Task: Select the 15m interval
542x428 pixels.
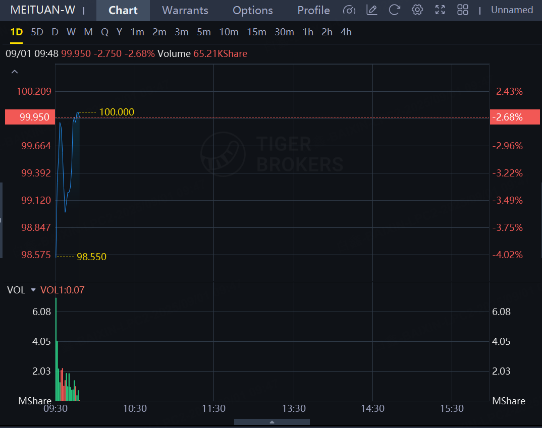Action: tap(256, 32)
